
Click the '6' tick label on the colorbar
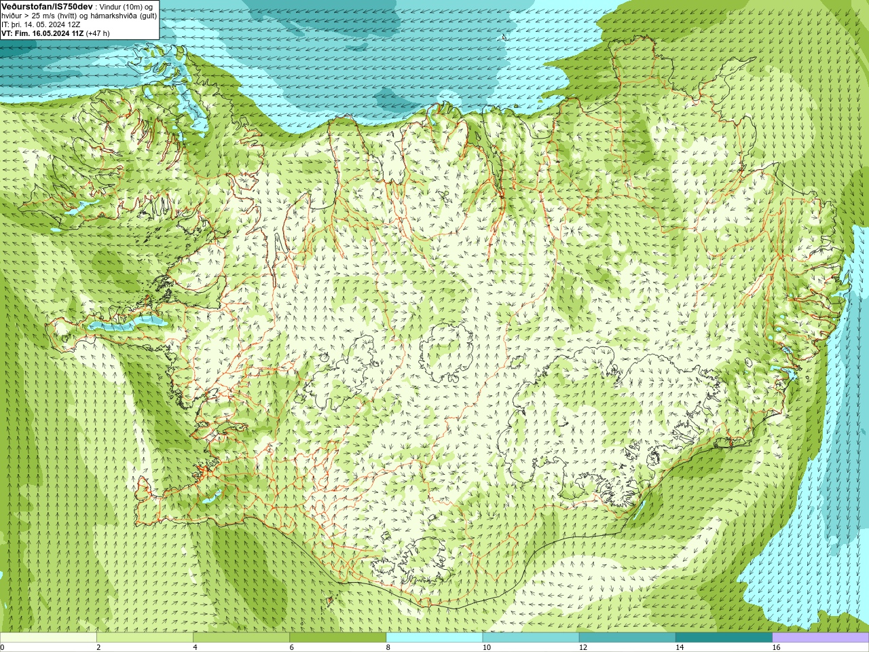click(x=292, y=647)
